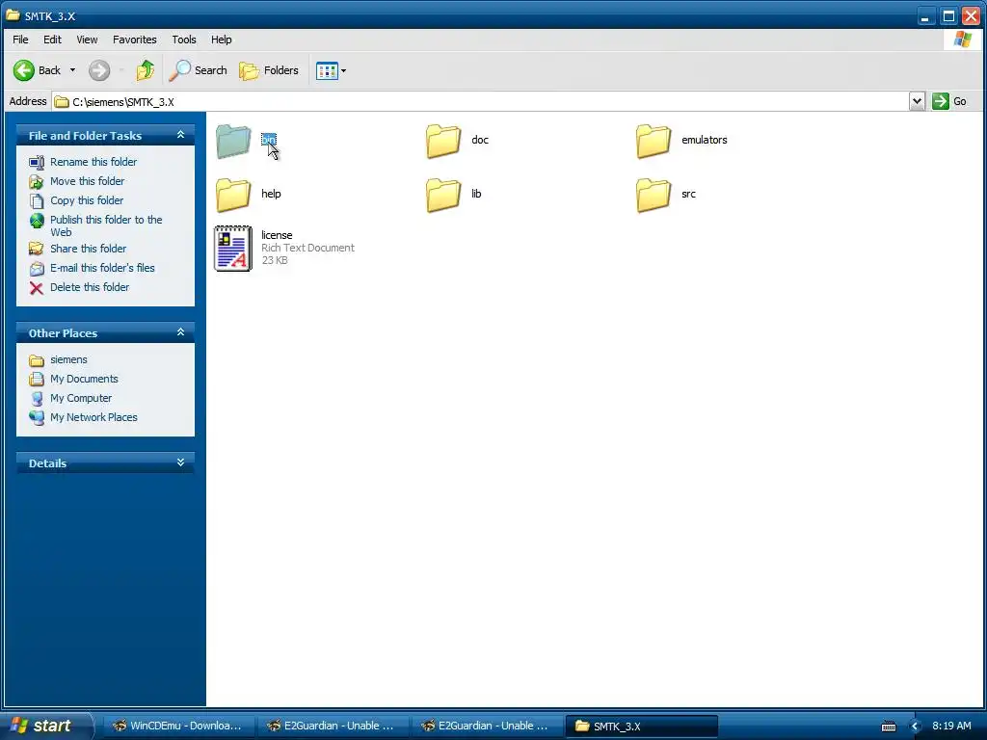987x740 pixels.
Task: Expand the address bar dropdown
Action: [918, 101]
